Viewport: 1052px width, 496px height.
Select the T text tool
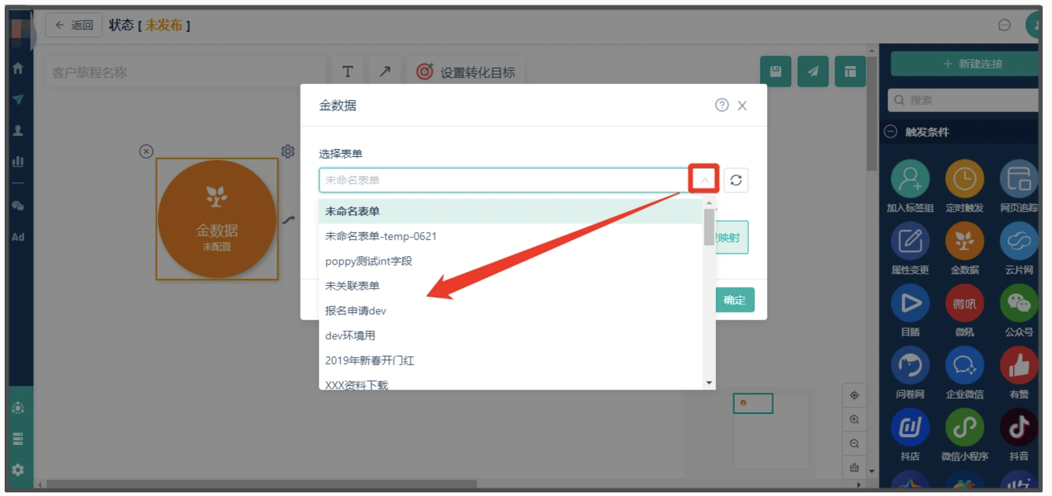click(348, 71)
